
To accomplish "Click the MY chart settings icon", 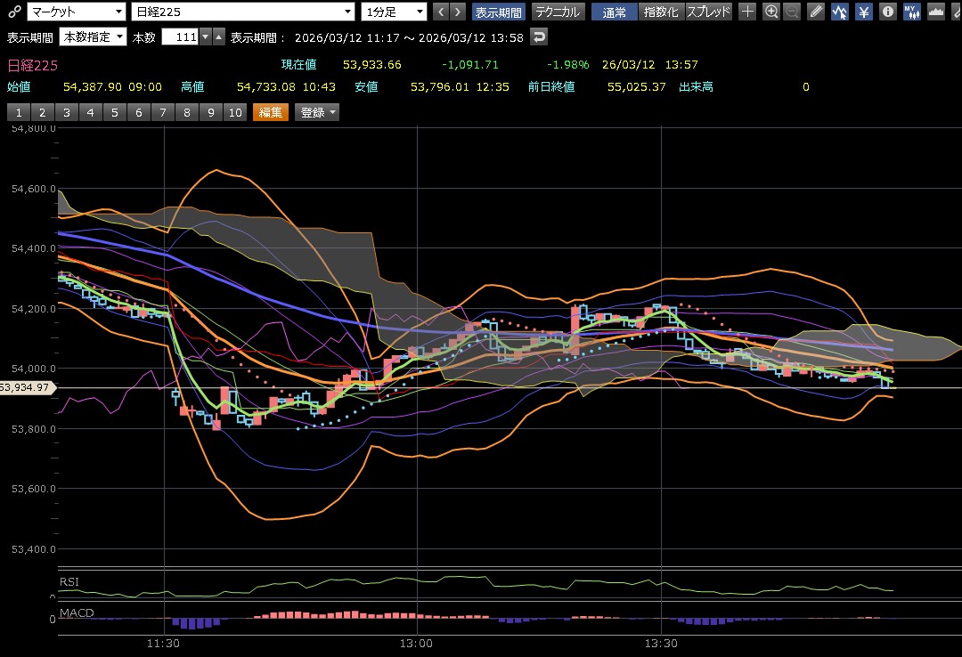I will pyautogui.click(x=911, y=12).
